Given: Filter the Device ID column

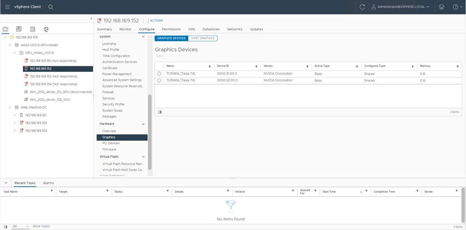Looking at the screenshot, I should [256, 67].
